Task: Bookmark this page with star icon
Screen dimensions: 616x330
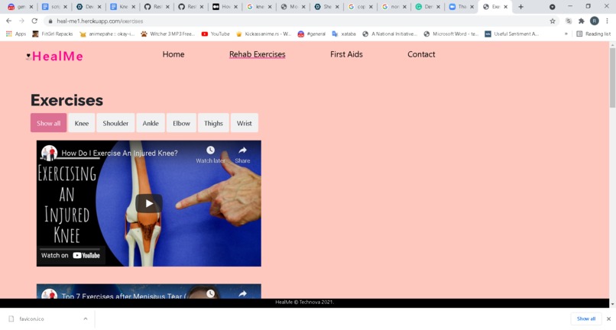Action: [x=553, y=21]
